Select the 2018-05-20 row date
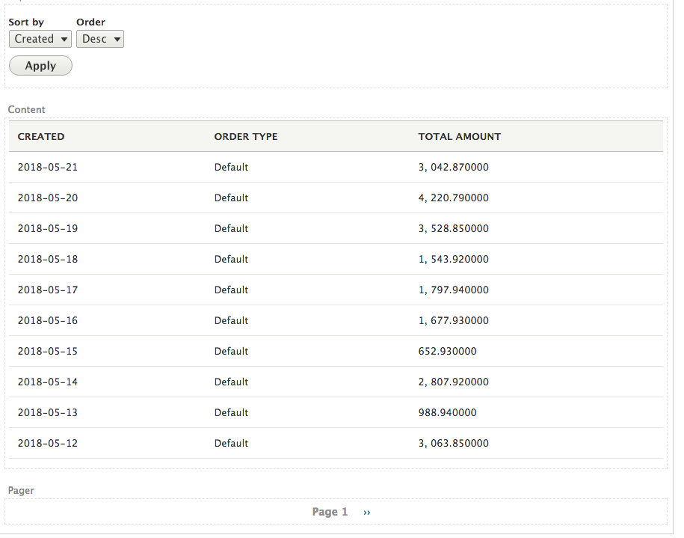This screenshot has height=538, width=684. click(48, 198)
